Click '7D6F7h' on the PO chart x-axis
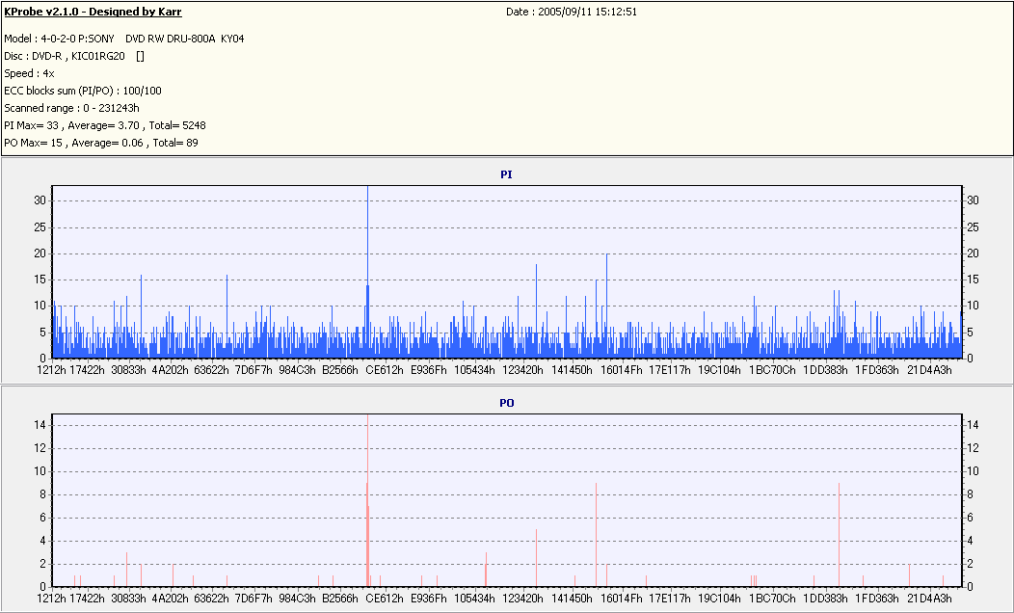Image resolution: width=1014 pixels, height=613 pixels. [x=253, y=599]
